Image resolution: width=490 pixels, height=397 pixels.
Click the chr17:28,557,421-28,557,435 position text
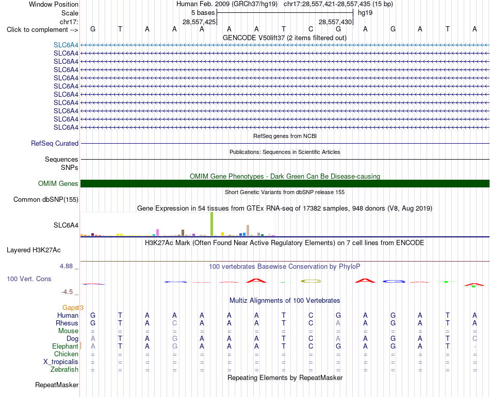point(327,4)
